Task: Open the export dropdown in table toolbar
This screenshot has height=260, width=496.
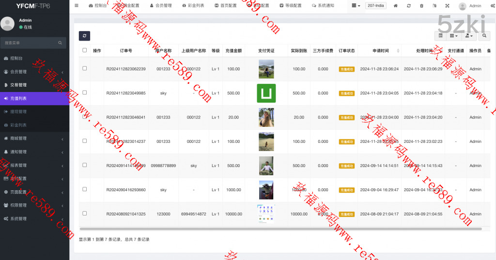Action: (469, 36)
